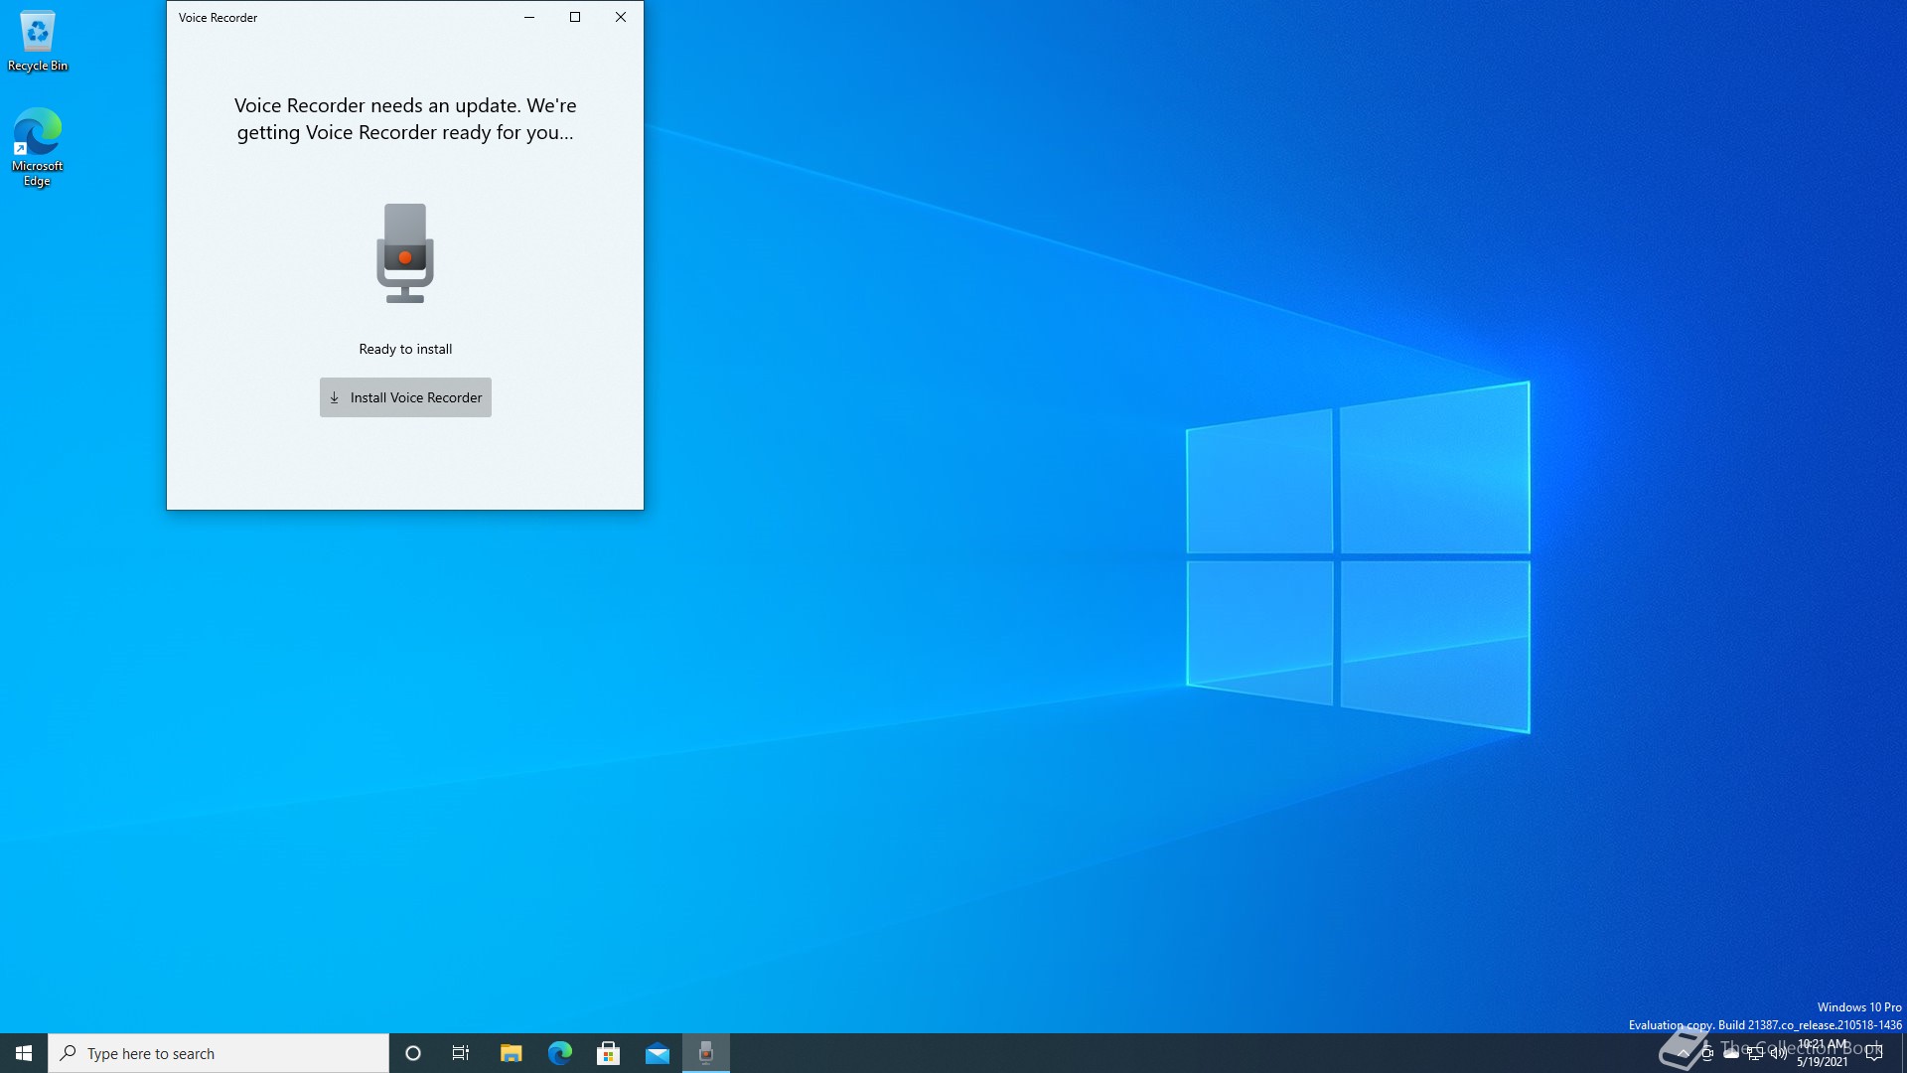
Task: Open Cortana from the taskbar
Action: point(413,1053)
